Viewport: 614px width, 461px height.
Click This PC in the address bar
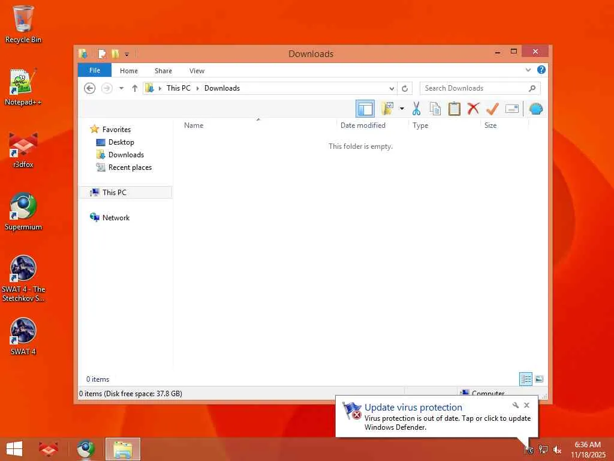[178, 88]
